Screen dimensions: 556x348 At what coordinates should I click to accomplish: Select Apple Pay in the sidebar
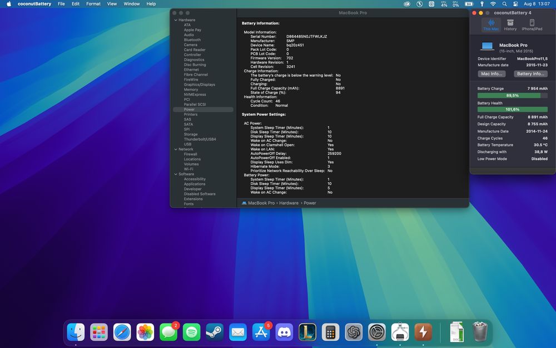coord(192,30)
